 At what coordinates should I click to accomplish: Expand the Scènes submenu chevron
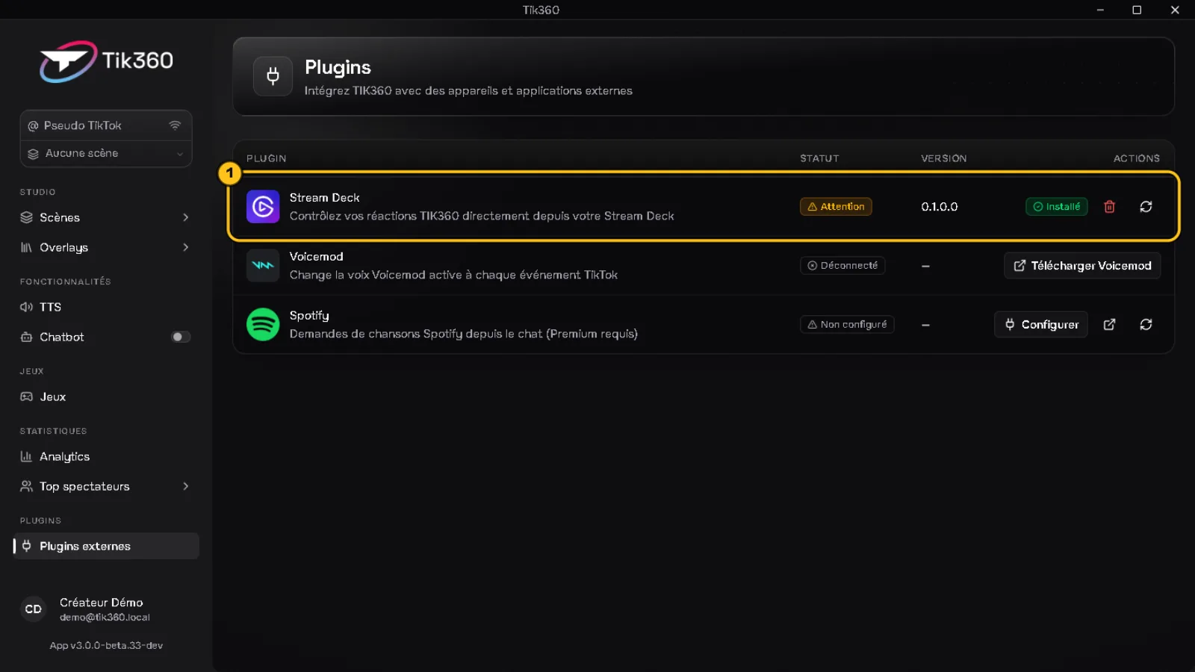pos(186,217)
